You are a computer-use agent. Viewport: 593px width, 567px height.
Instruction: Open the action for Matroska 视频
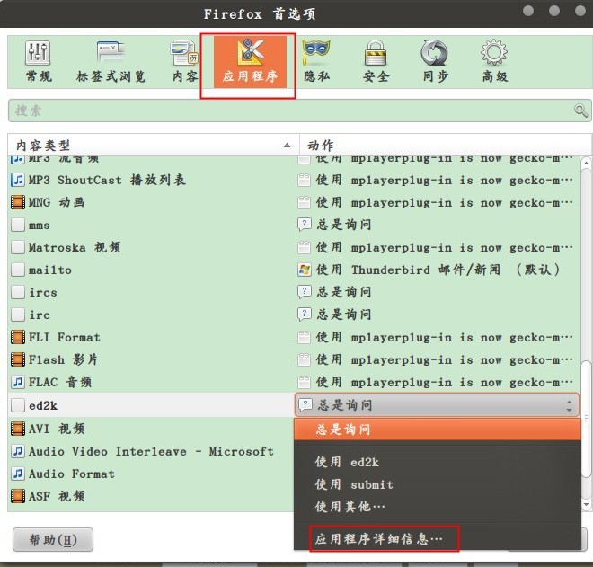coord(438,247)
